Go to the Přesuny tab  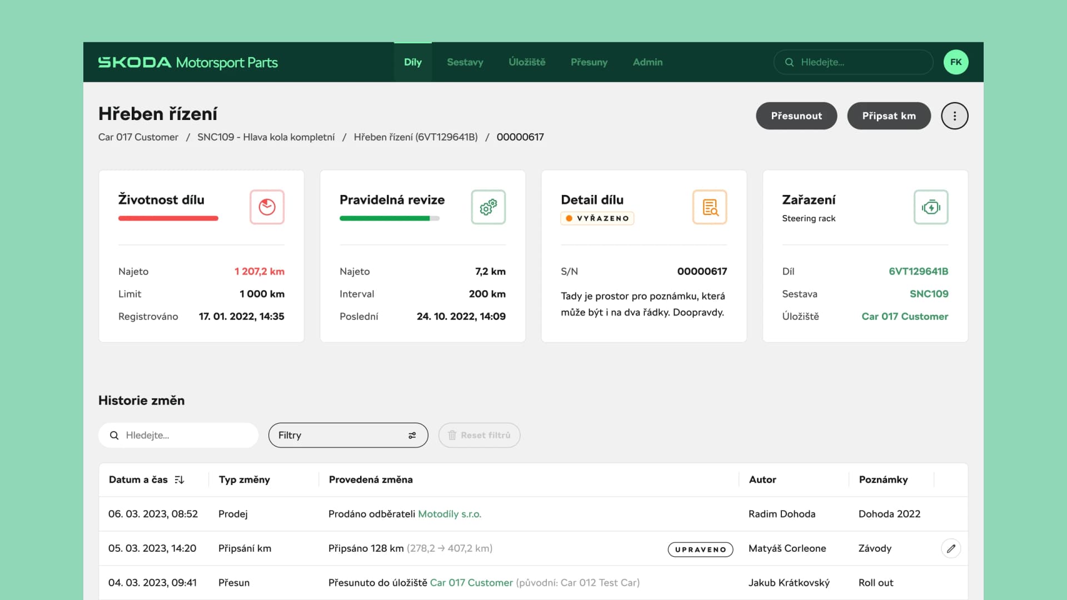(589, 62)
